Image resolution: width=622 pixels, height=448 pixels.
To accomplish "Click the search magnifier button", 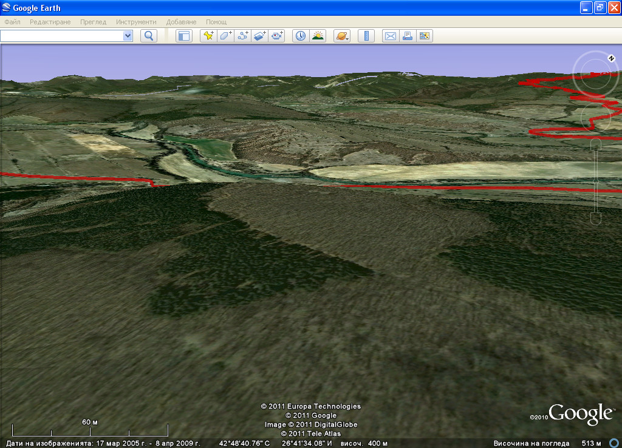I will point(149,36).
